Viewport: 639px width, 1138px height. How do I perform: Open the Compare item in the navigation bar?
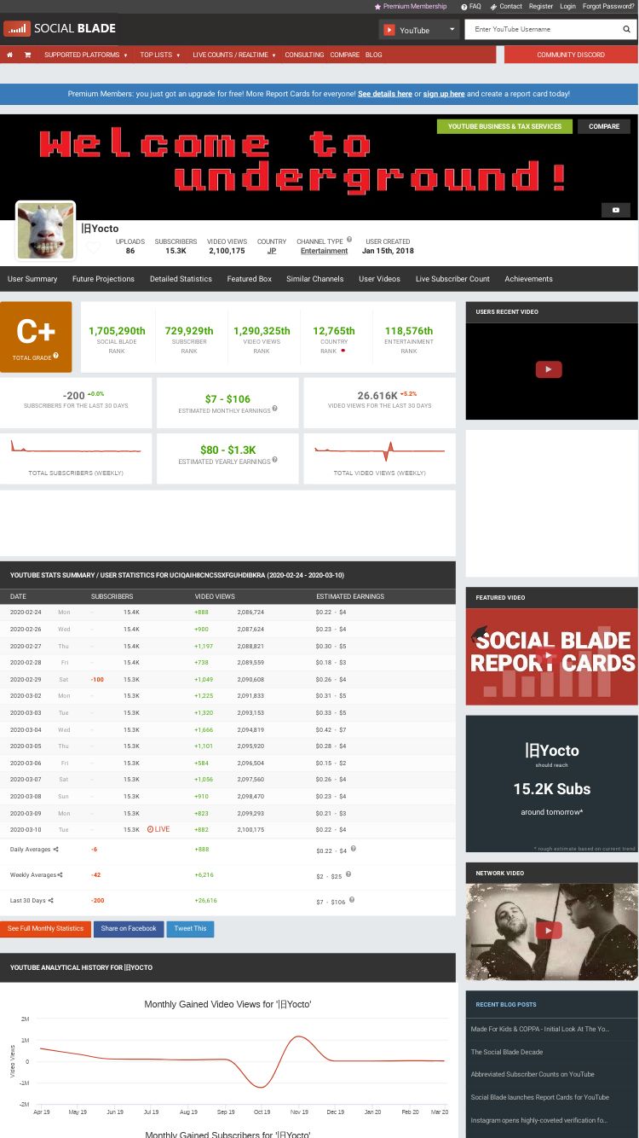[345, 55]
